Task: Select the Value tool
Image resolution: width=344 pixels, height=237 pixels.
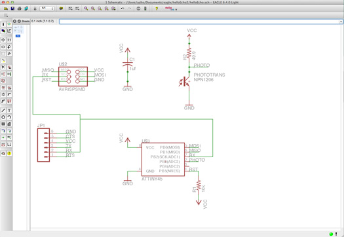Action: pyautogui.click(x=9, y=88)
